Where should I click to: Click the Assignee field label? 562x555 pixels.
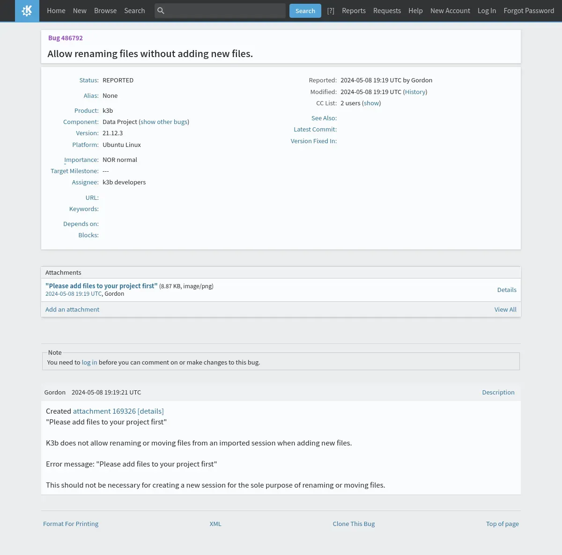pyautogui.click(x=85, y=182)
